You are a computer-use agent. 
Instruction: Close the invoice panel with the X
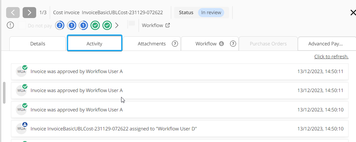click(x=353, y=13)
